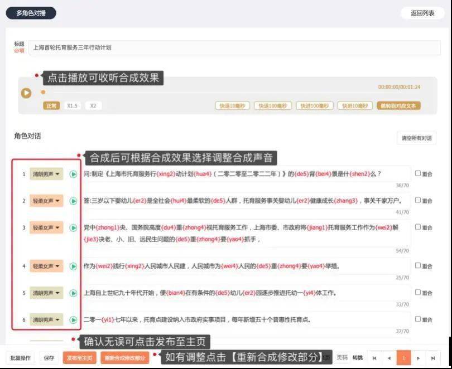This screenshot has height=369, width=452.
Task: Click the audio progress slider handle
Action: [43, 93]
